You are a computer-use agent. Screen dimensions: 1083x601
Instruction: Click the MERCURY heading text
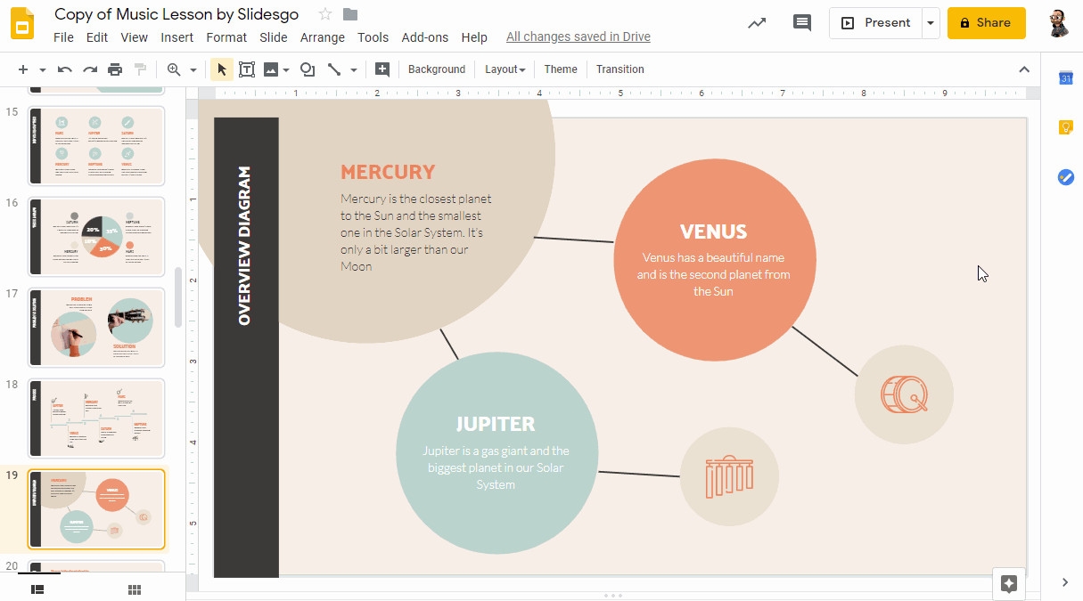click(388, 172)
